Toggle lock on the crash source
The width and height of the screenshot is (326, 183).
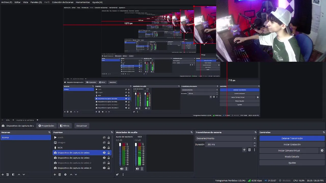click(x=109, y=138)
